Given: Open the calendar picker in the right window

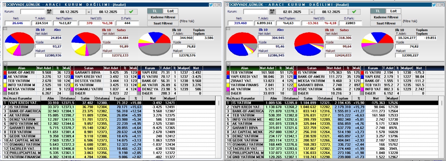Looking at the screenshot, I should (x=272, y=12).
